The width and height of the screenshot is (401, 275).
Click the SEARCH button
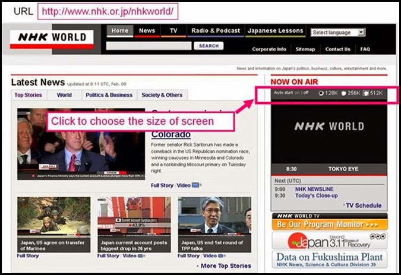point(209,46)
